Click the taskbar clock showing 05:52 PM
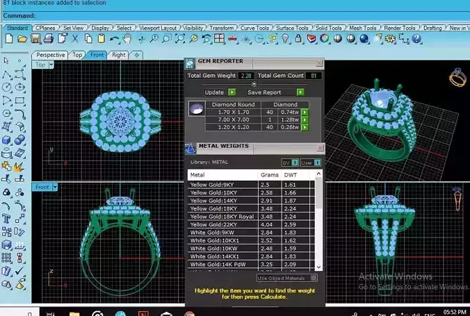Viewport: 470px width, 316px height. [x=454, y=313]
